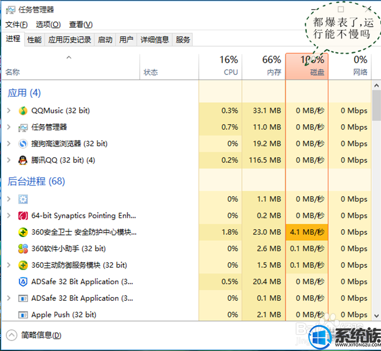This screenshot has width=381, height=351.
Task: Click the 搜狗高速浏览器 browser icon
Action: 23,144
